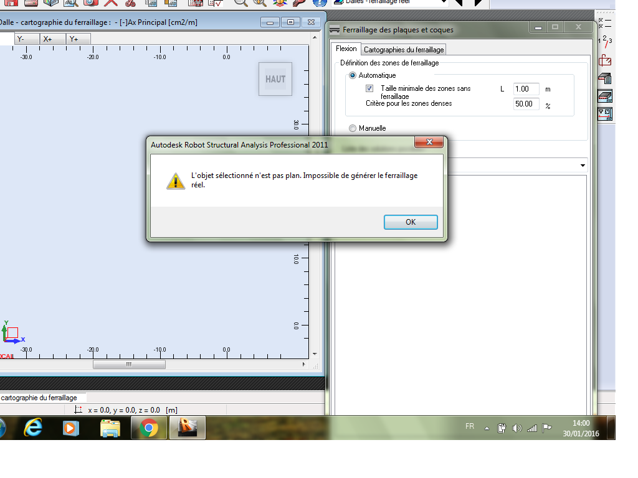Click the Robot Structural Analysis taskbar button
This screenshot has width=638, height=478.
click(187, 428)
